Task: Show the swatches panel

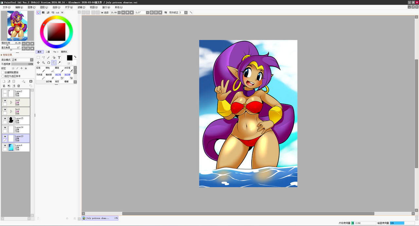Action: 57,12
